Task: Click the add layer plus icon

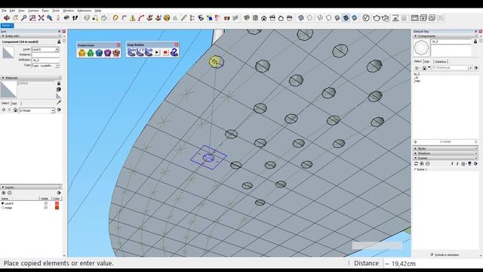Action: coord(4,193)
